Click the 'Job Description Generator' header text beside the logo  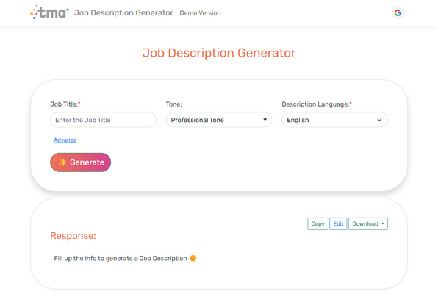coord(123,12)
